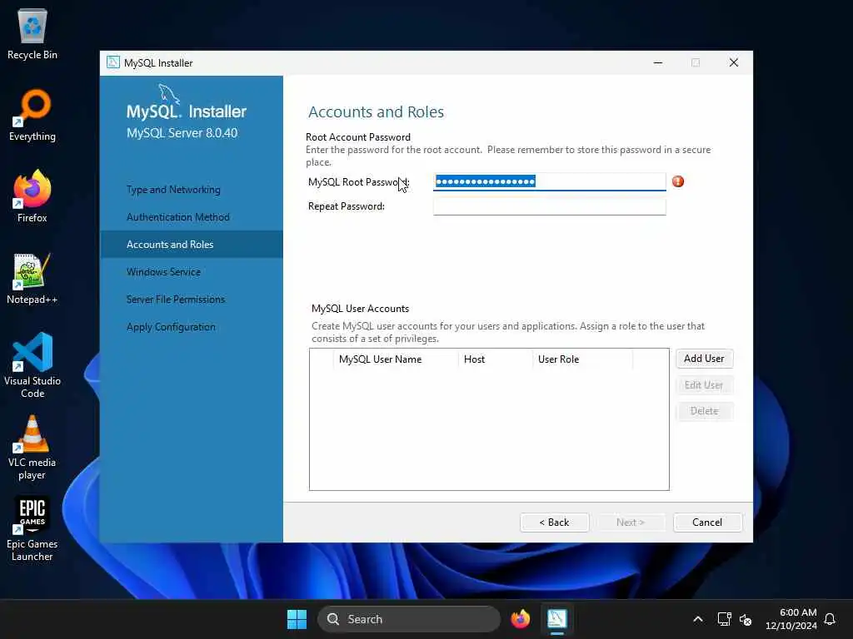Go to the Windows Service step
The height and width of the screenshot is (639, 853).
pos(164,272)
